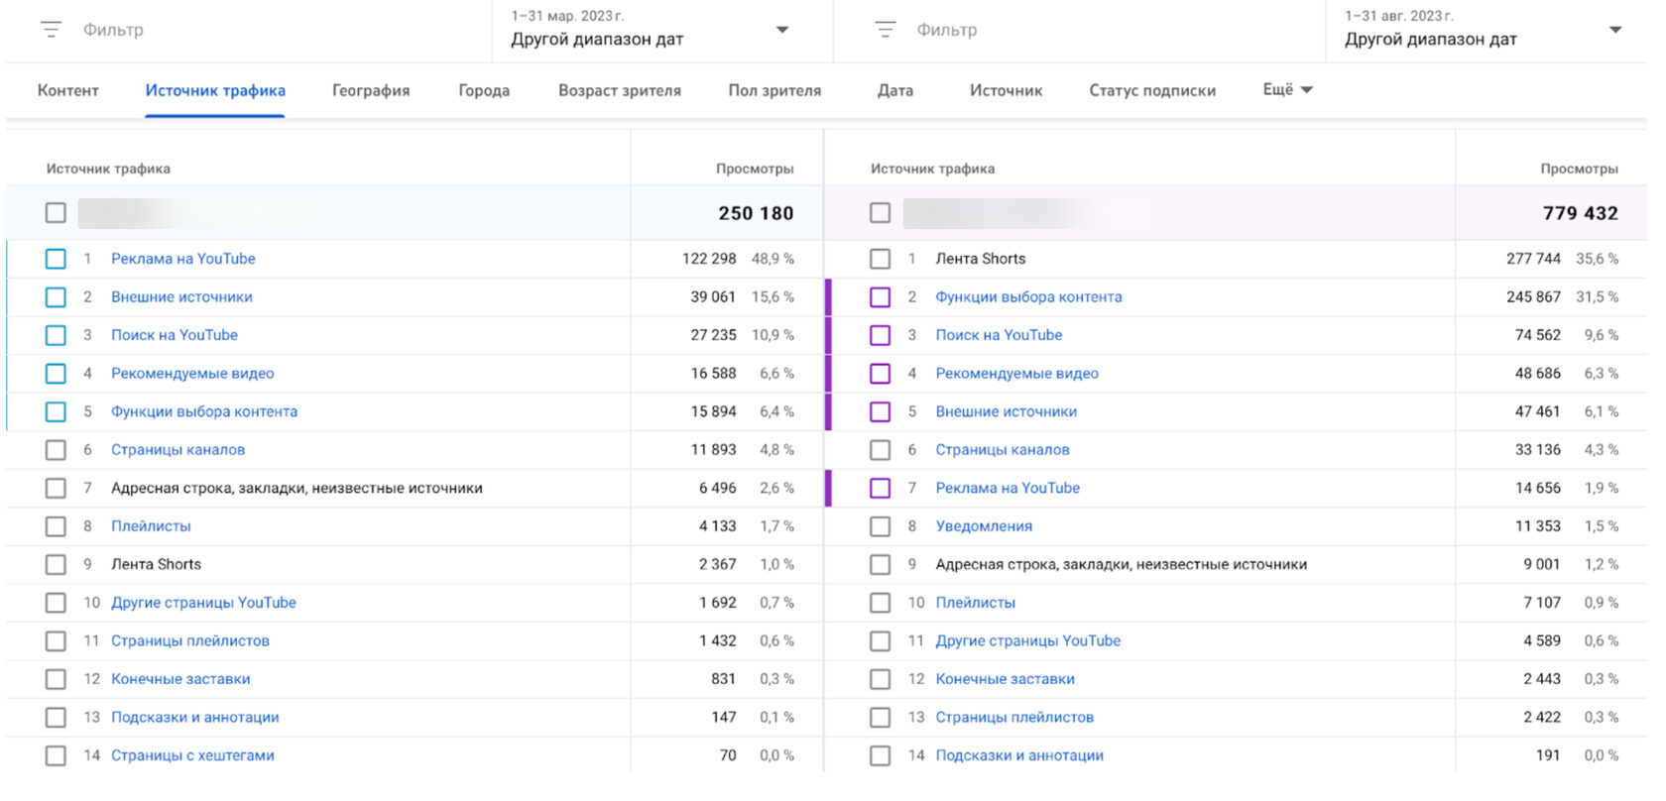Image resolution: width=1666 pixels, height=801 pixels.
Task: Toggle the right table total row checkbox
Action: pyautogui.click(x=880, y=213)
